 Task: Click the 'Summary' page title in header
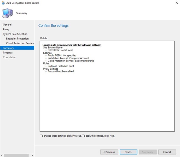22,13
